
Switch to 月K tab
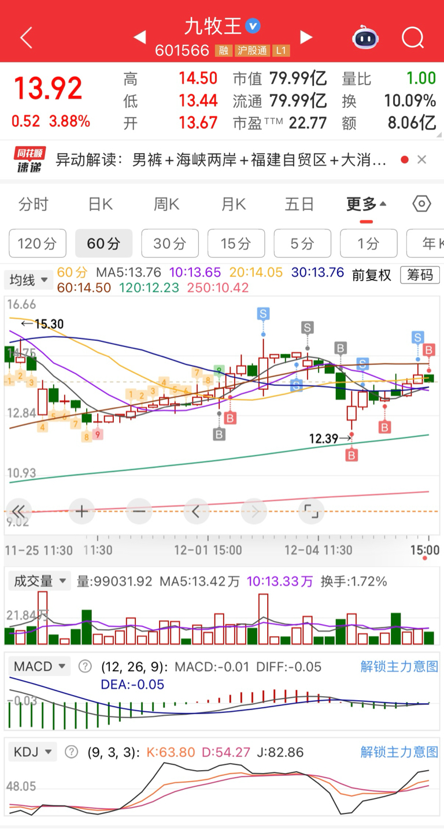(x=234, y=204)
